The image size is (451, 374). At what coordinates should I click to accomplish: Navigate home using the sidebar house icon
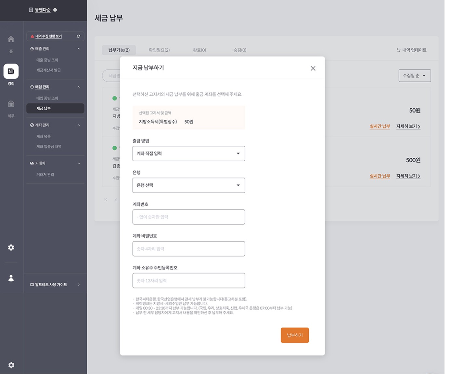coord(11,39)
